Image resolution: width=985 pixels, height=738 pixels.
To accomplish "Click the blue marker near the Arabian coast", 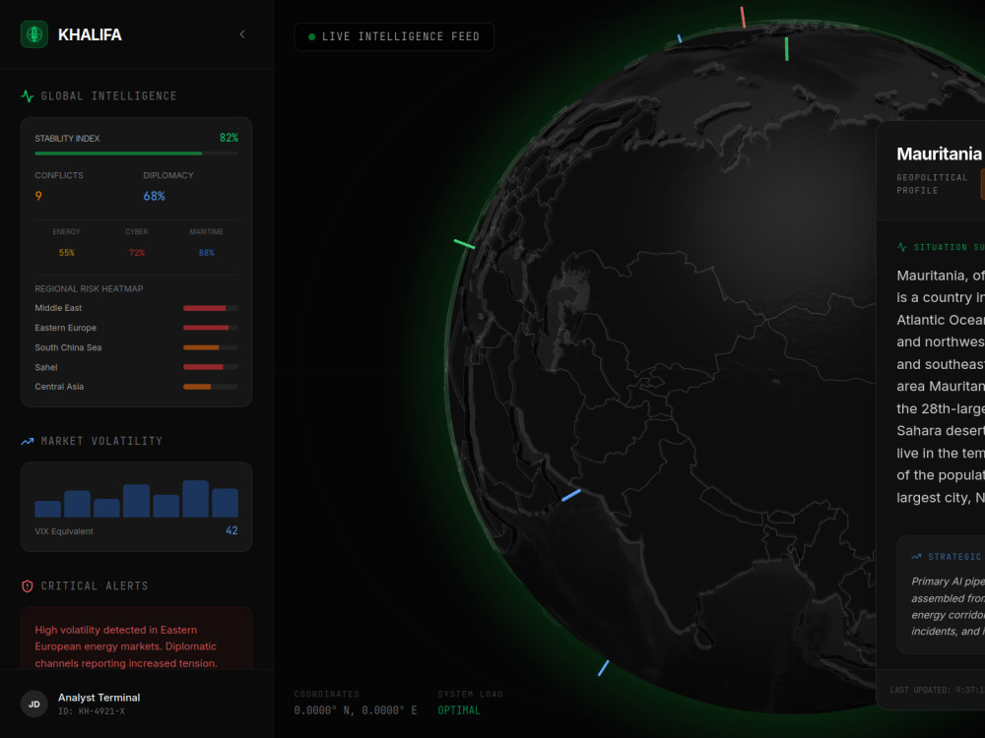I will pyautogui.click(x=571, y=495).
